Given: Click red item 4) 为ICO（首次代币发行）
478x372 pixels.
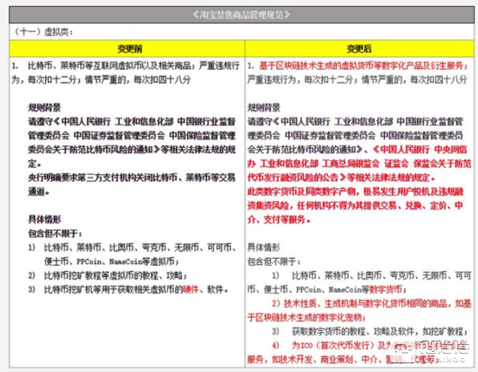Looking at the screenshot, I should [x=325, y=346].
